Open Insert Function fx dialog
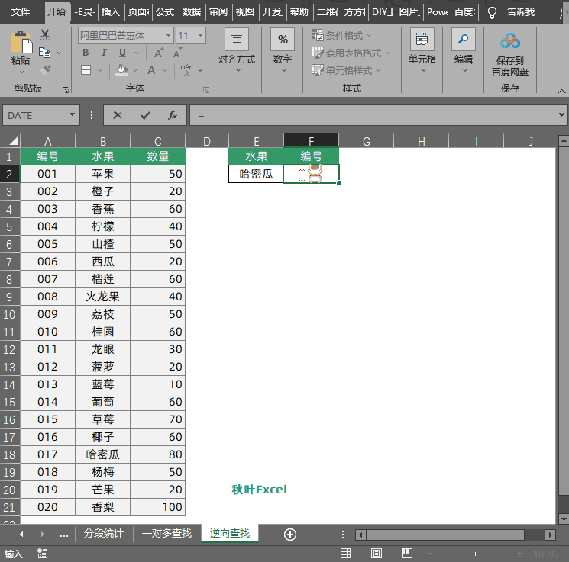The width and height of the screenshot is (569, 562). tap(173, 115)
